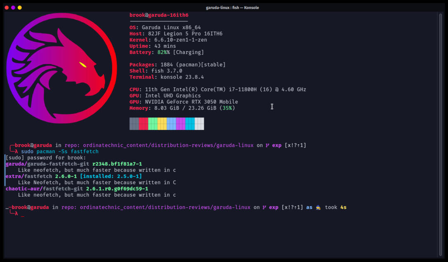The height and width of the screenshot is (262, 448).
Task: Click the 'GPU: NVIDIA GeForce RTX 3050 Mobile' line
Action: click(x=184, y=102)
